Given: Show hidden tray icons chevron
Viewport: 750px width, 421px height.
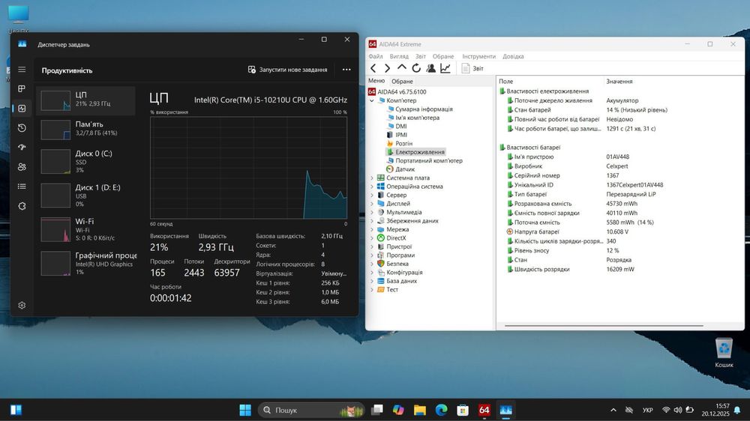Looking at the screenshot, I should pyautogui.click(x=613, y=410).
